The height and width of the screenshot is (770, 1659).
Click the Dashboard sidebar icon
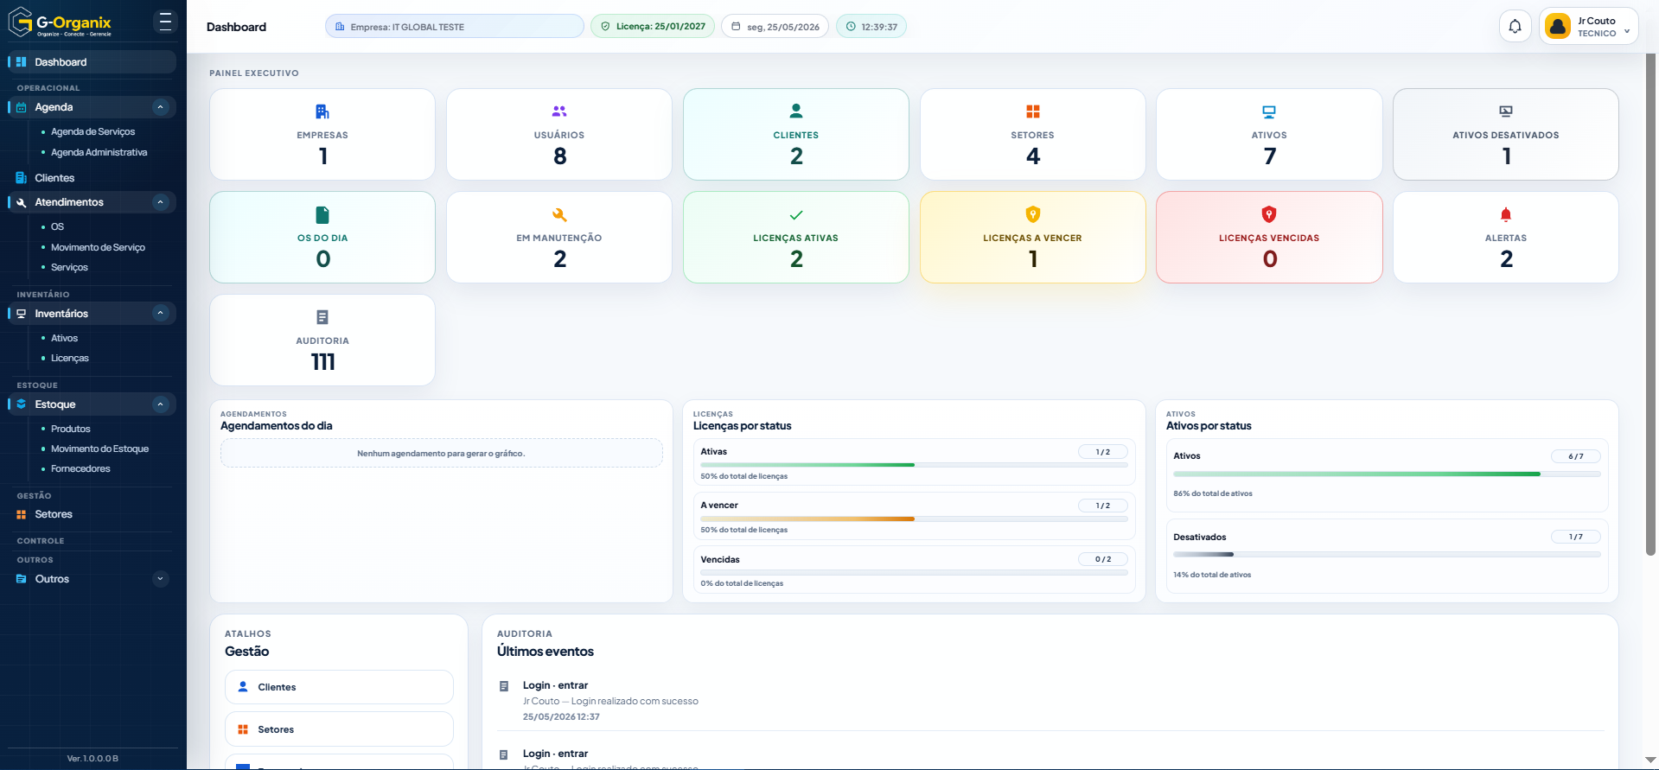coord(22,62)
